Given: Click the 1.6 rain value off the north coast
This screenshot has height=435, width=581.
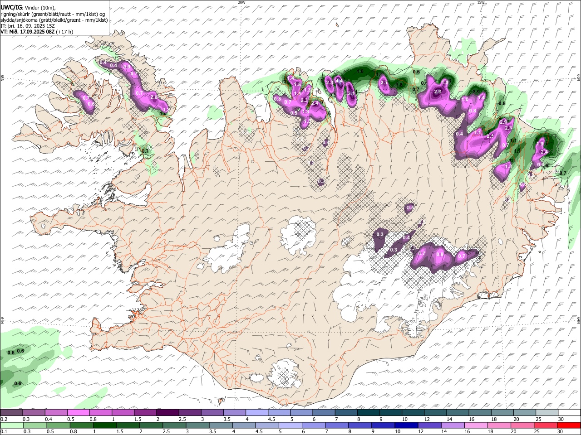Looking at the screenshot, I should (x=360, y=71).
